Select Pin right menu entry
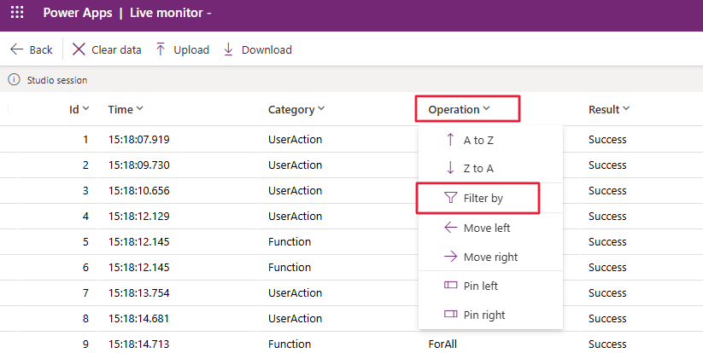This screenshot has width=703, height=353. click(490, 315)
